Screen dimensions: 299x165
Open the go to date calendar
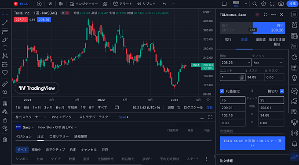point(117,108)
